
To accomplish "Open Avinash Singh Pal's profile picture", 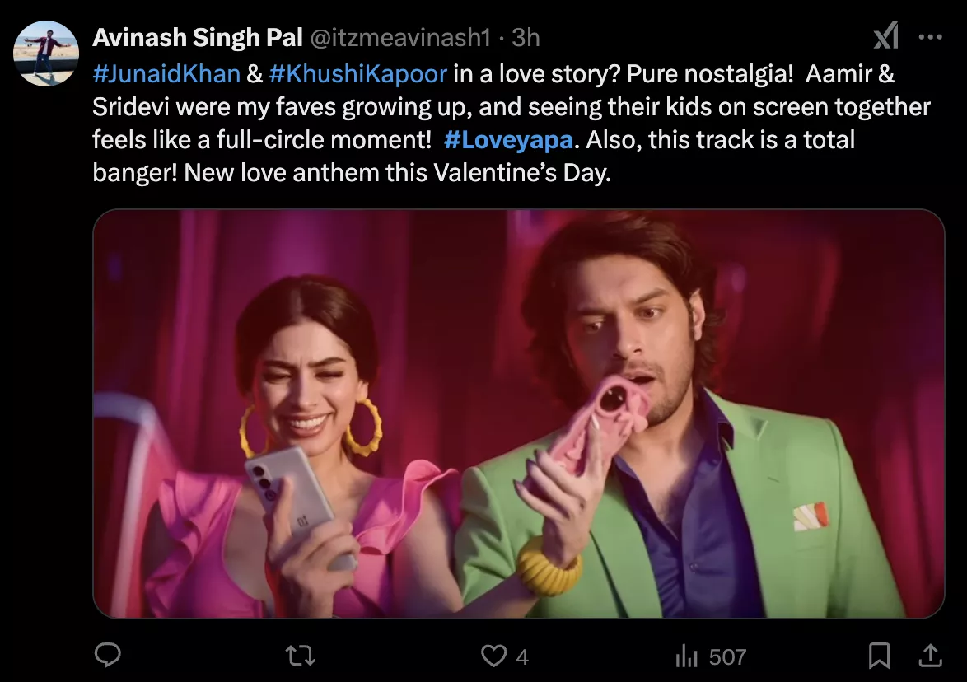I will 46,54.
